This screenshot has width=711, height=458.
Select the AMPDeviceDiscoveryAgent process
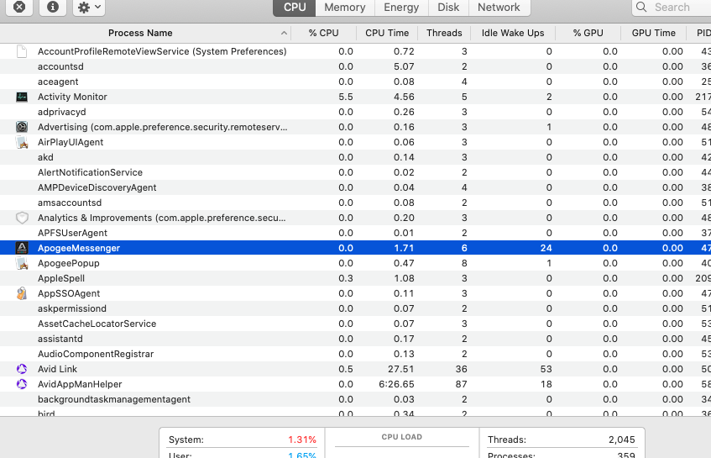click(356, 187)
